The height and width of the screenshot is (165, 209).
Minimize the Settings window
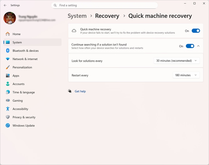[x=185, y=3]
